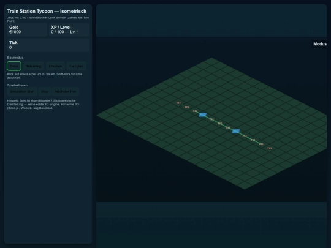Select the Gleis build mode

point(14,66)
